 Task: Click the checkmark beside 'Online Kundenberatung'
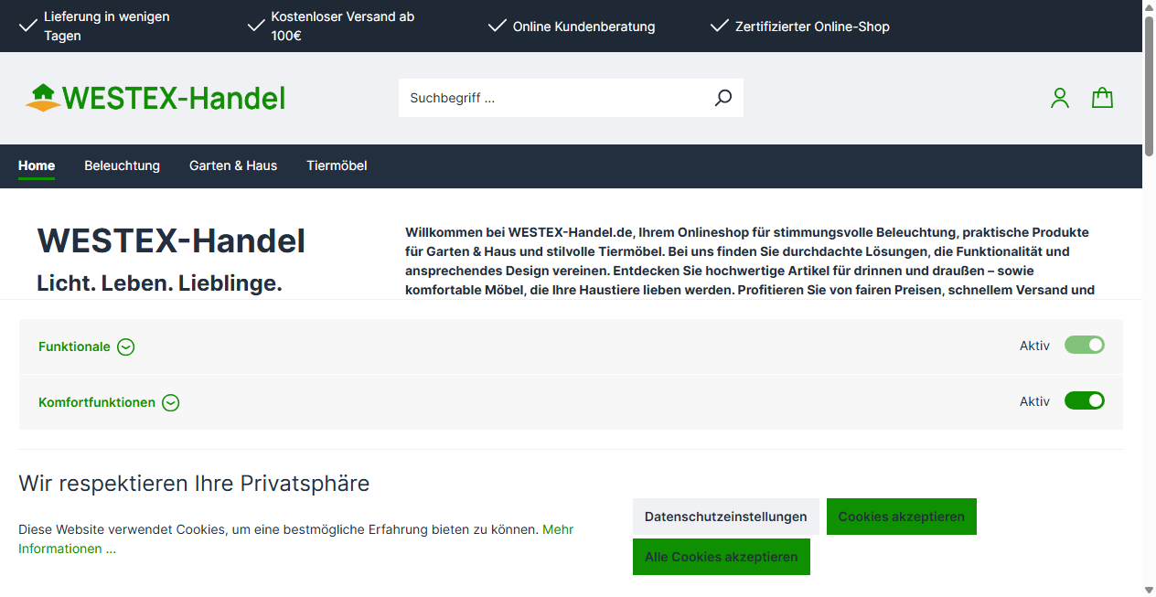[x=497, y=26]
